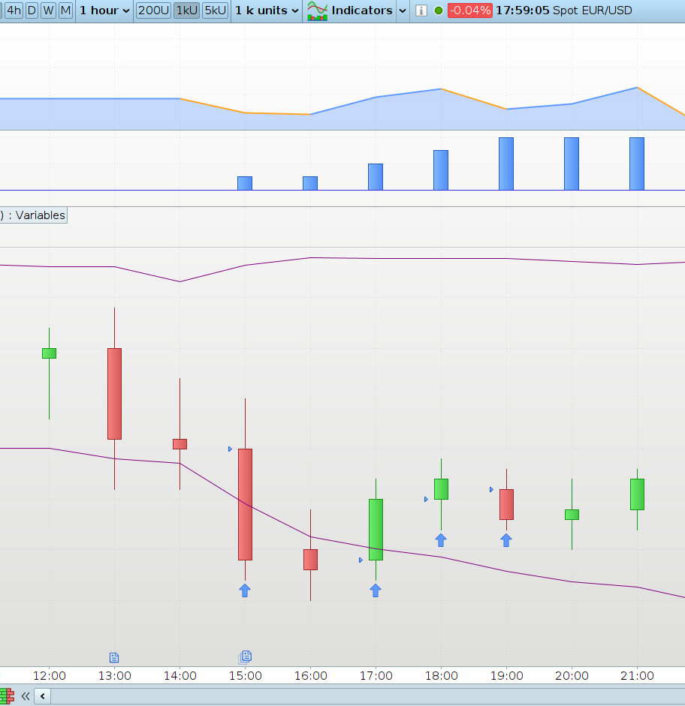The height and width of the screenshot is (706, 685).
Task: Open the document note icon at 13:00
Action: pos(114,658)
